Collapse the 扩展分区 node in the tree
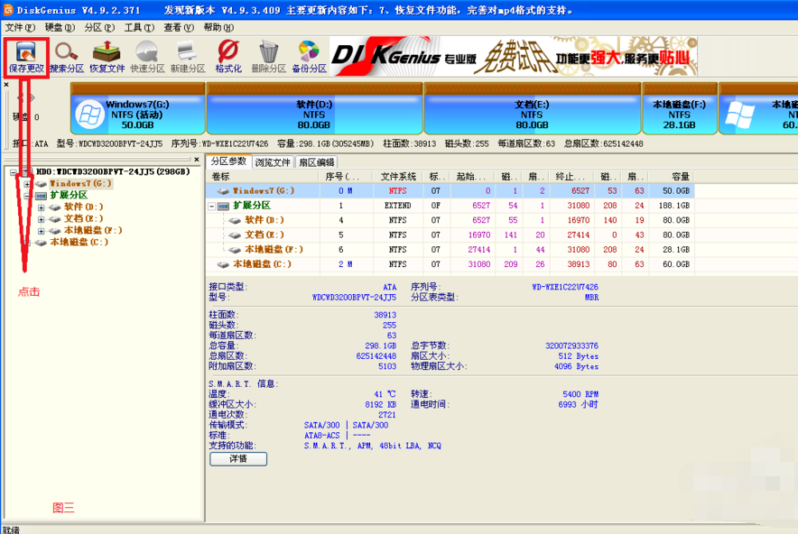The image size is (798, 534). click(x=27, y=195)
